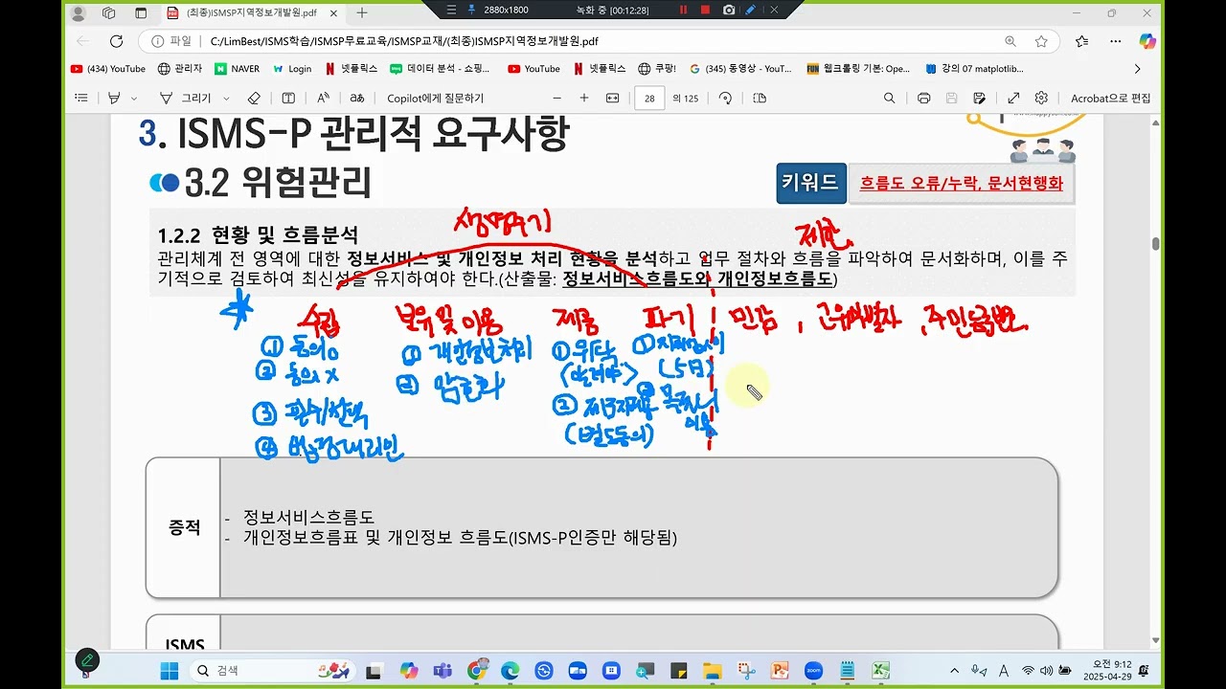Enter PDF full screen mode
1226x689 pixels.
(1013, 98)
